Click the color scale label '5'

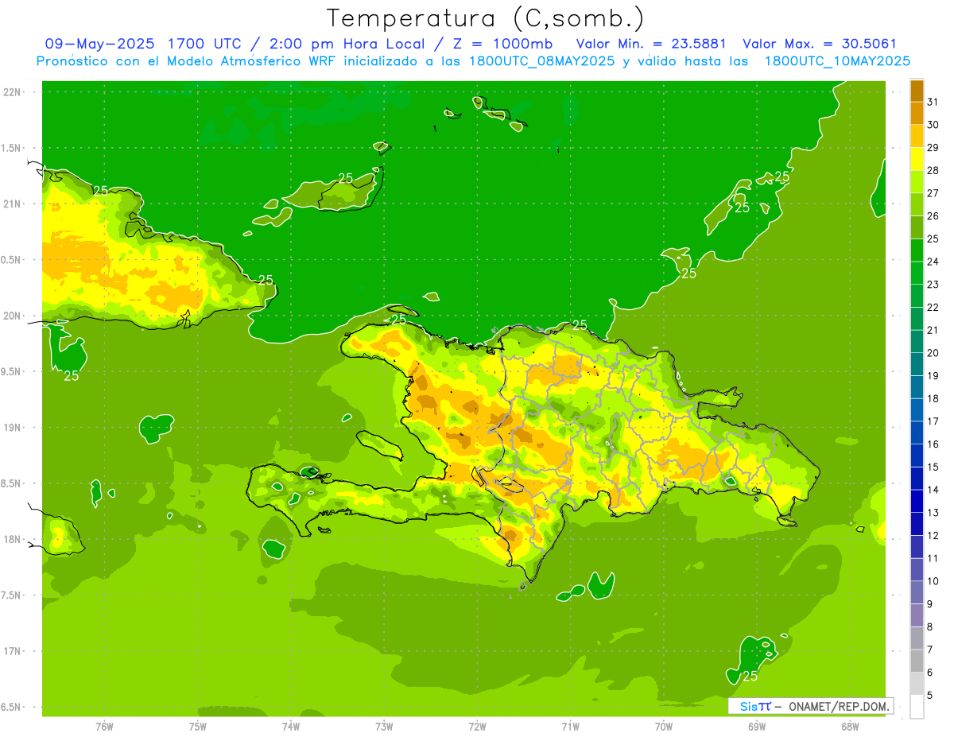(930, 696)
